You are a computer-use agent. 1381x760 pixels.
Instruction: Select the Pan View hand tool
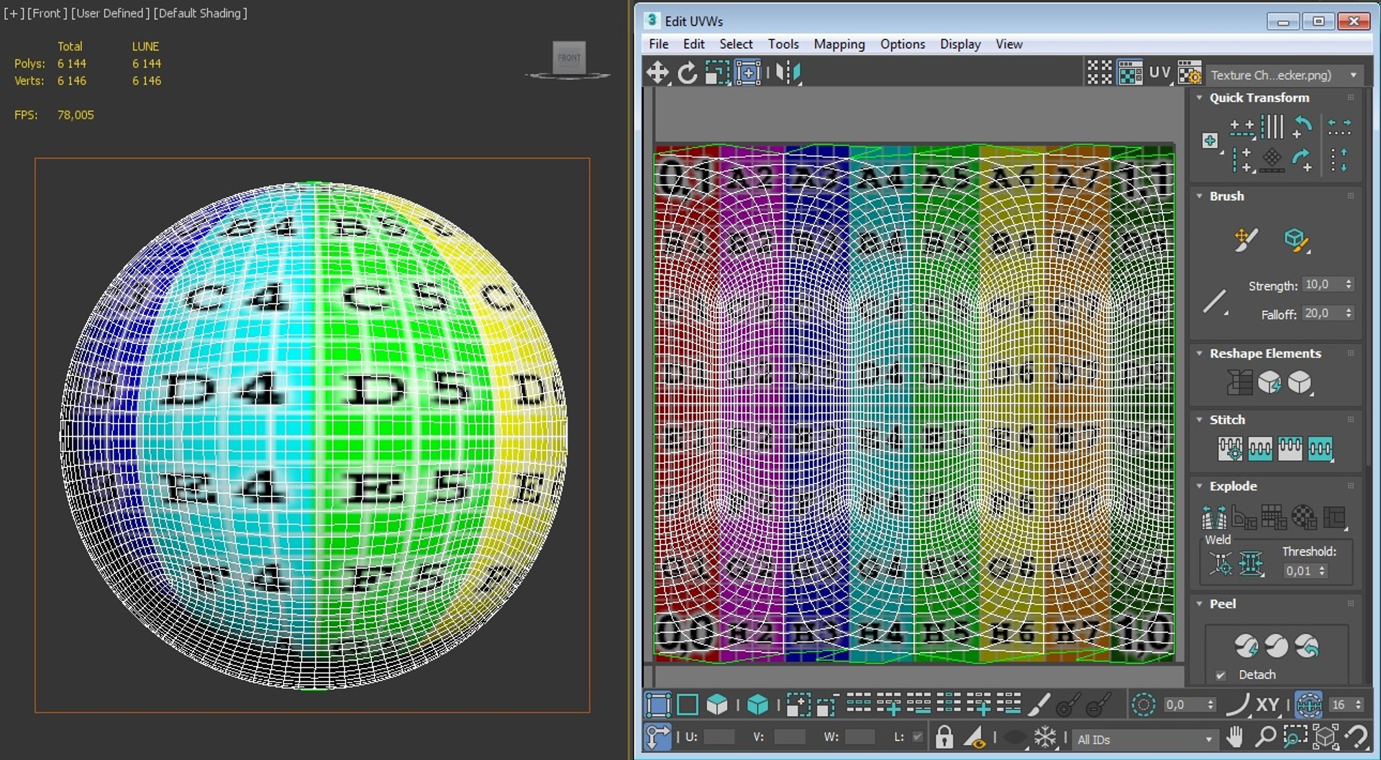[1234, 737]
